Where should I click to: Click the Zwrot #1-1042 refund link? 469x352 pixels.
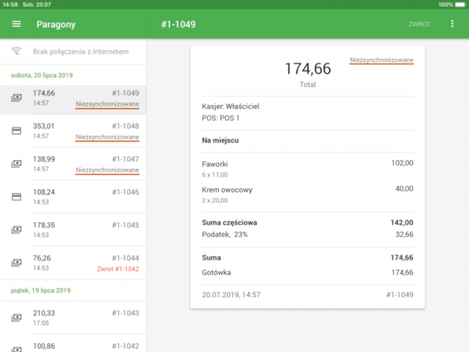click(x=117, y=269)
